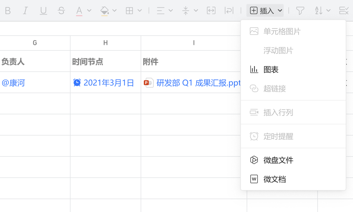This screenshot has width=353, height=212.
Task: Click the sort A-Z icon
Action: point(319,11)
